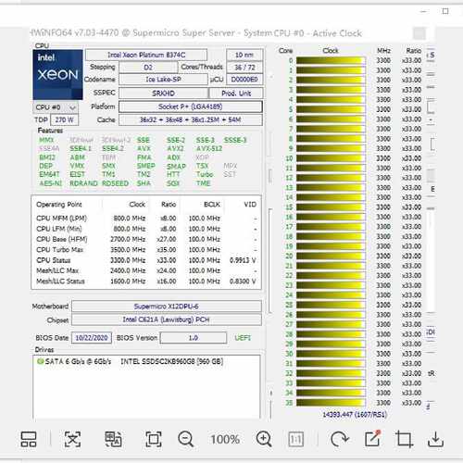This screenshot has height=463, width=463.
Task: Rotate the image clockwise
Action: coord(339,439)
